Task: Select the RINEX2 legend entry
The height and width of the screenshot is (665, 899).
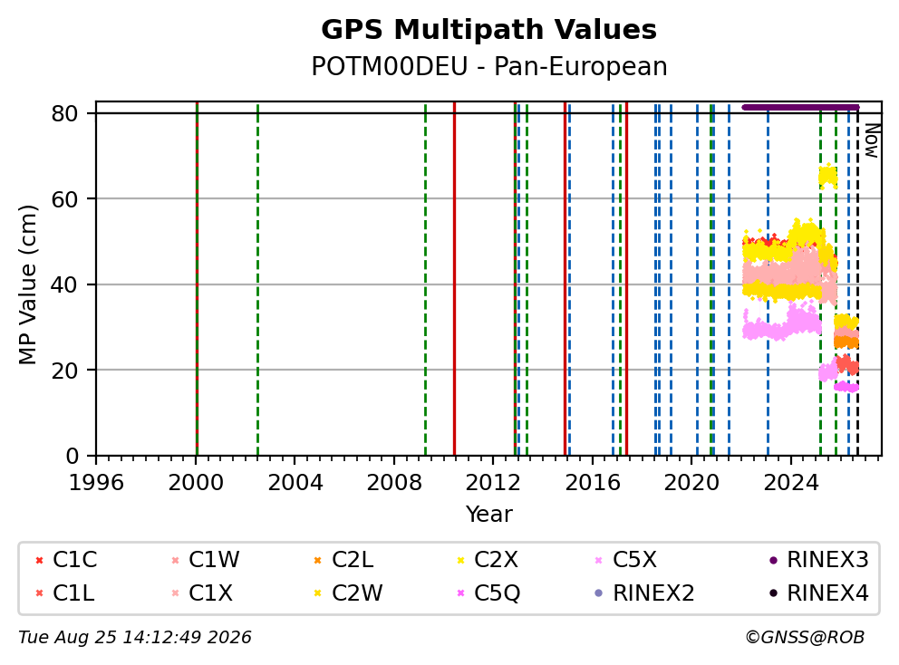Action: coord(645,593)
